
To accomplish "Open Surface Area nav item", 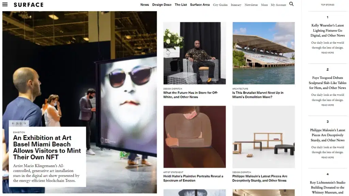I will click(x=200, y=5).
